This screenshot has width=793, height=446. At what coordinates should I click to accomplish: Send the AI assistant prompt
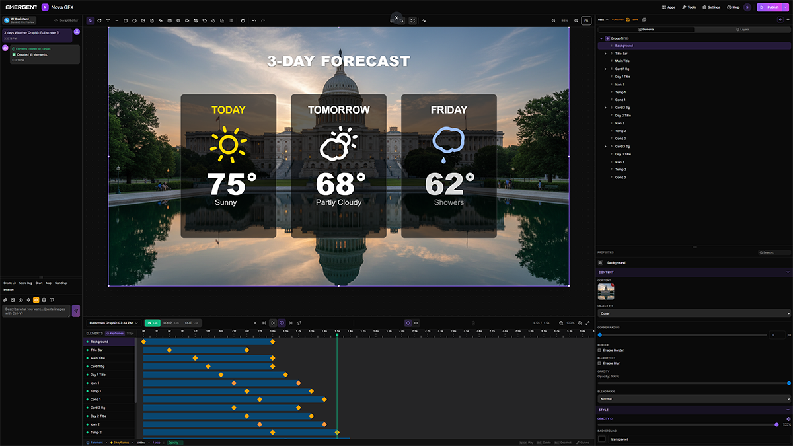pyautogui.click(x=76, y=311)
